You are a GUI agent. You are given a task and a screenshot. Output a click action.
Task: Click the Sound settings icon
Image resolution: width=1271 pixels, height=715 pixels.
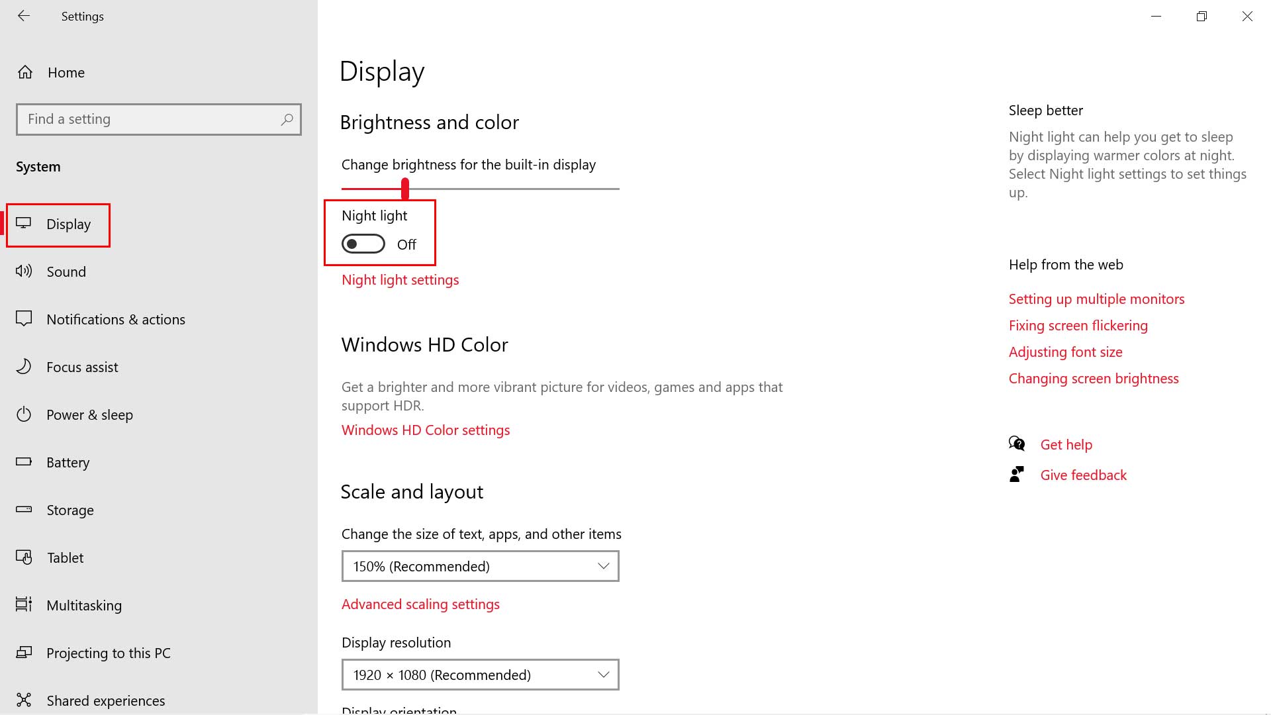[25, 271]
